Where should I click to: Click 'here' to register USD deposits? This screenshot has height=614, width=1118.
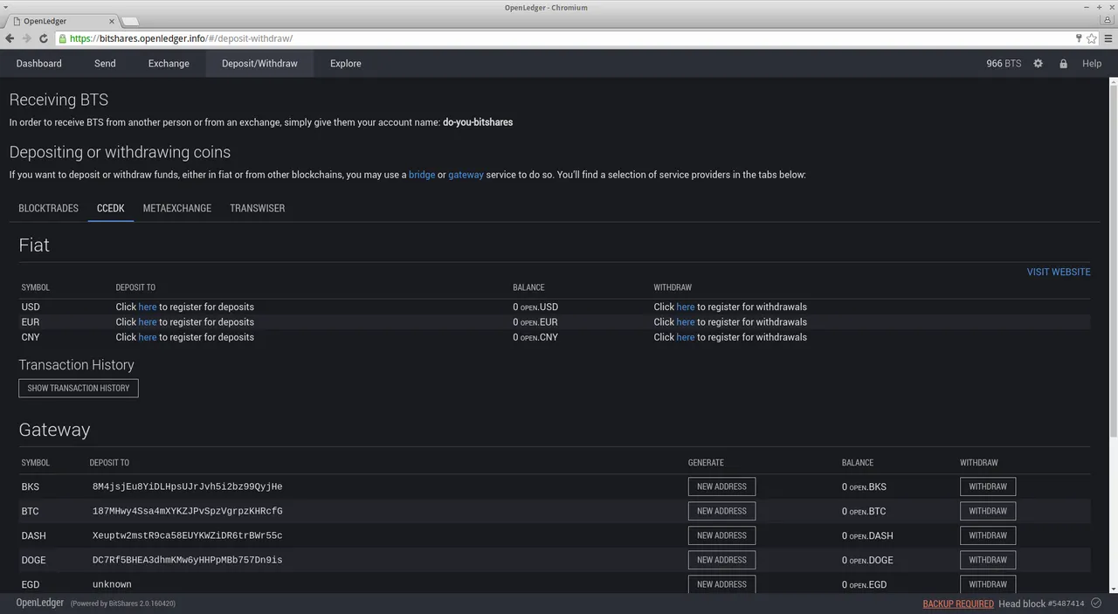pyautogui.click(x=148, y=307)
